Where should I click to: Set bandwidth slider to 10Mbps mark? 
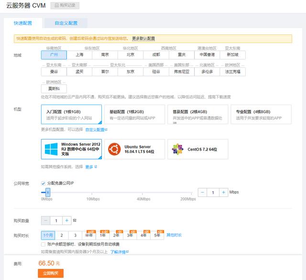pyautogui.click(x=92, y=193)
